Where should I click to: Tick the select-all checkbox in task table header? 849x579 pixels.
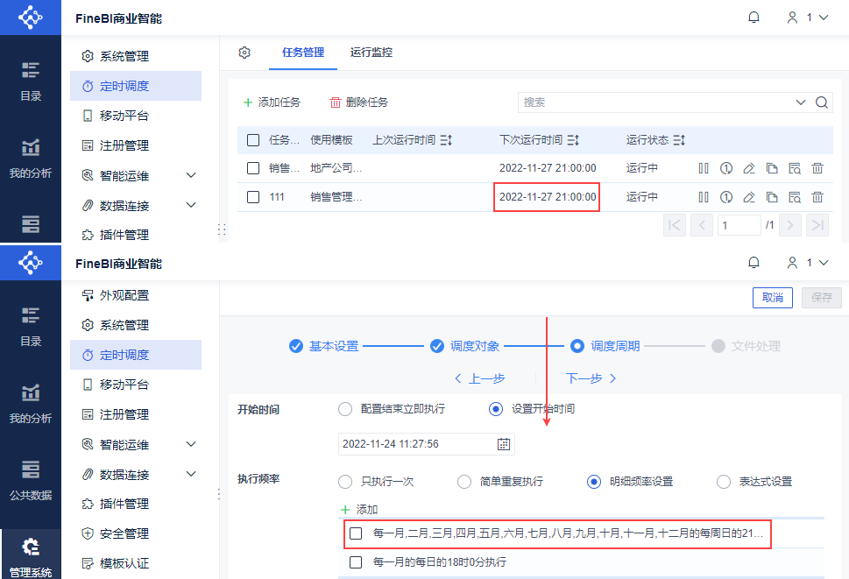coord(253,140)
